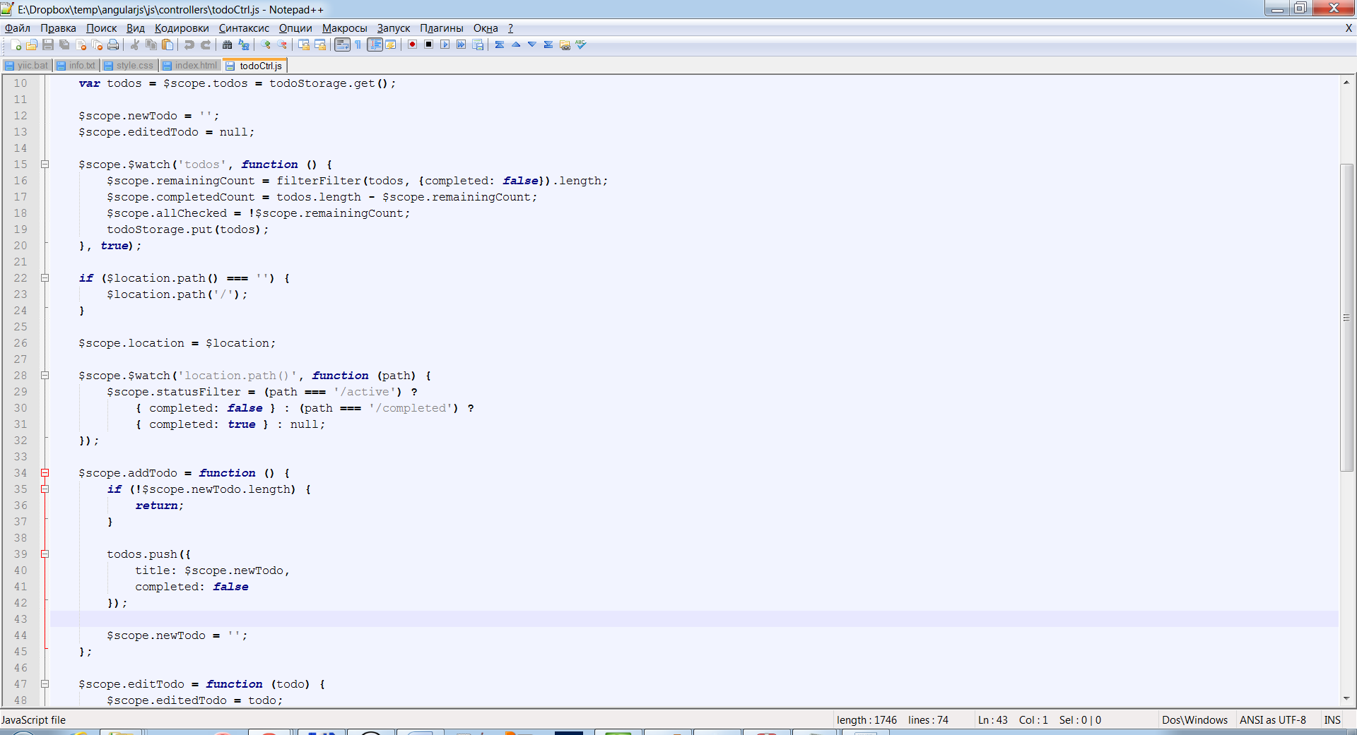Screen dimensions: 1357x735
Task: Zoom out of the editor text
Action: tap(282, 44)
